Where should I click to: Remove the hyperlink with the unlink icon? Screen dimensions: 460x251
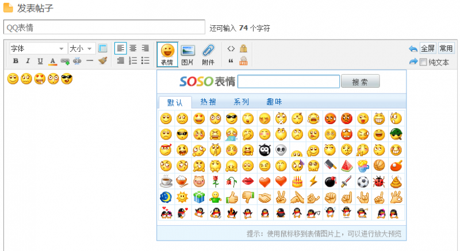pyautogui.click(x=77, y=61)
